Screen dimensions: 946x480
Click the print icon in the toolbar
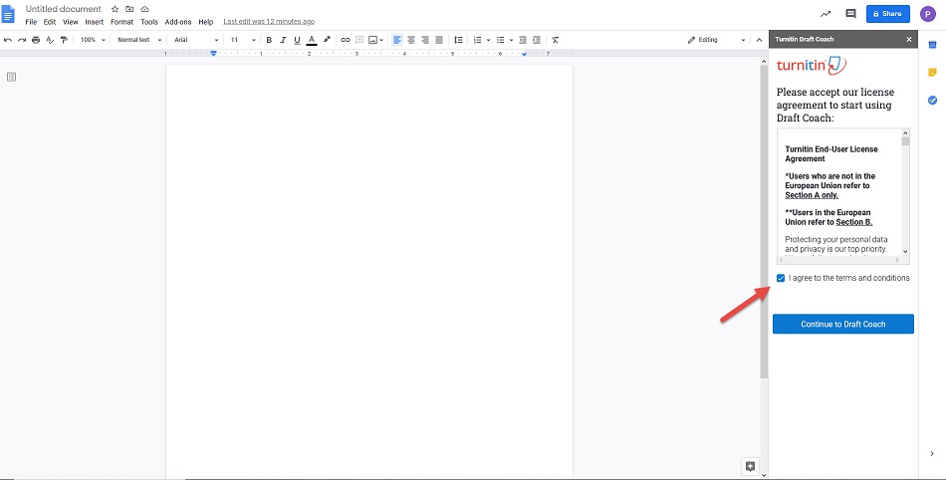(x=36, y=40)
